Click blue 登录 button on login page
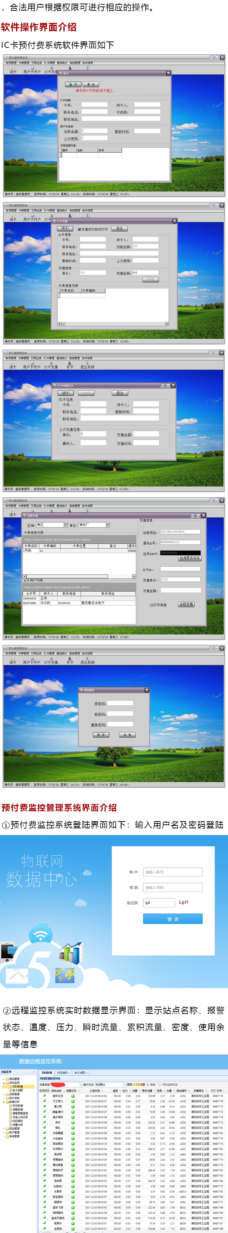 pyautogui.click(x=173, y=919)
